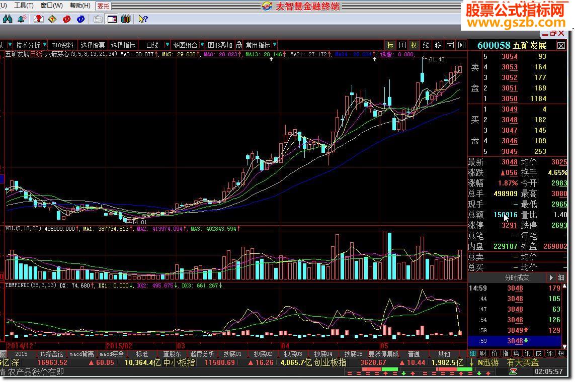Viewport: 575px width, 382px height.
Task: Select the 标准 indicator tab
Action: pyautogui.click(x=142, y=354)
